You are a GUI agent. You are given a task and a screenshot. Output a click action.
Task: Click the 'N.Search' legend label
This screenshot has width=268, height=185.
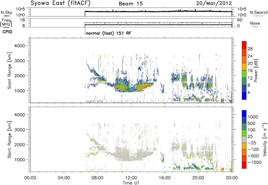click(x=259, y=12)
